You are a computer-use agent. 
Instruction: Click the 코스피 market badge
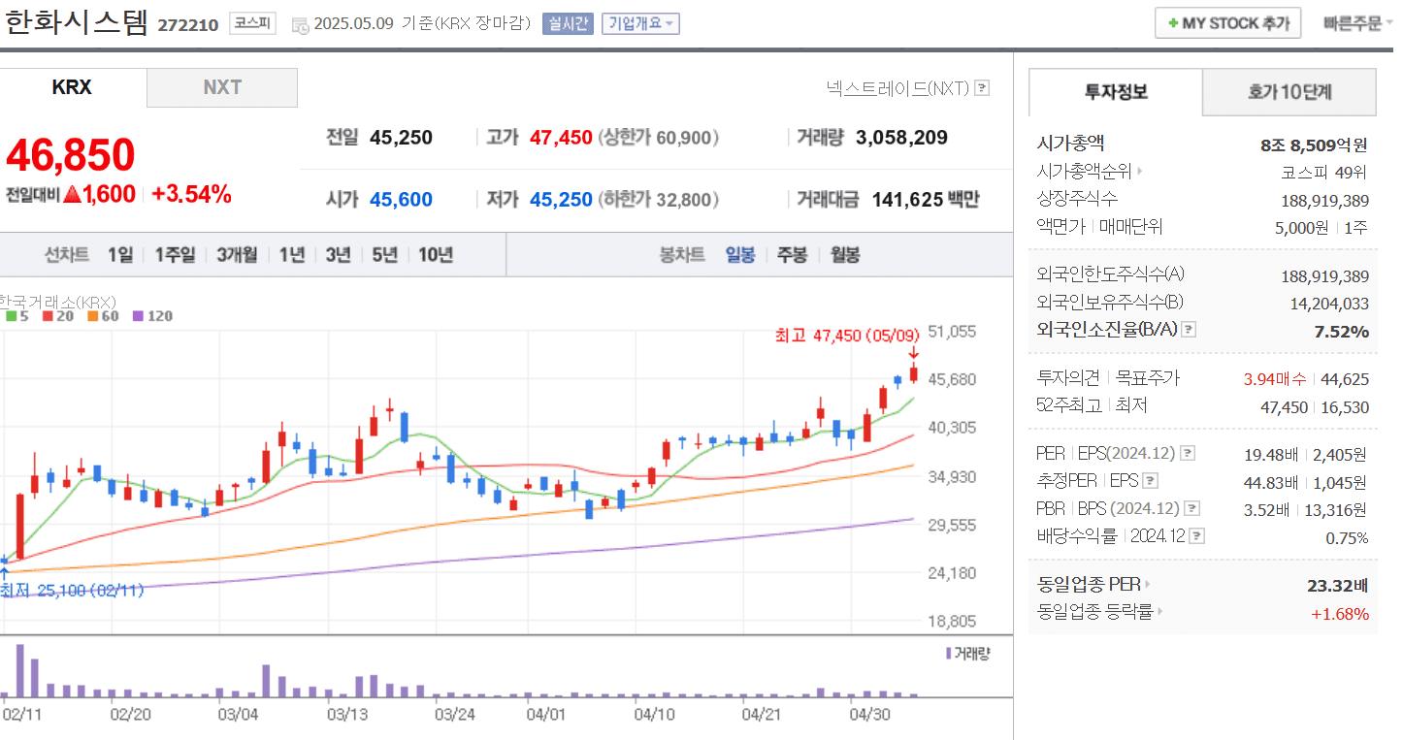tap(253, 24)
